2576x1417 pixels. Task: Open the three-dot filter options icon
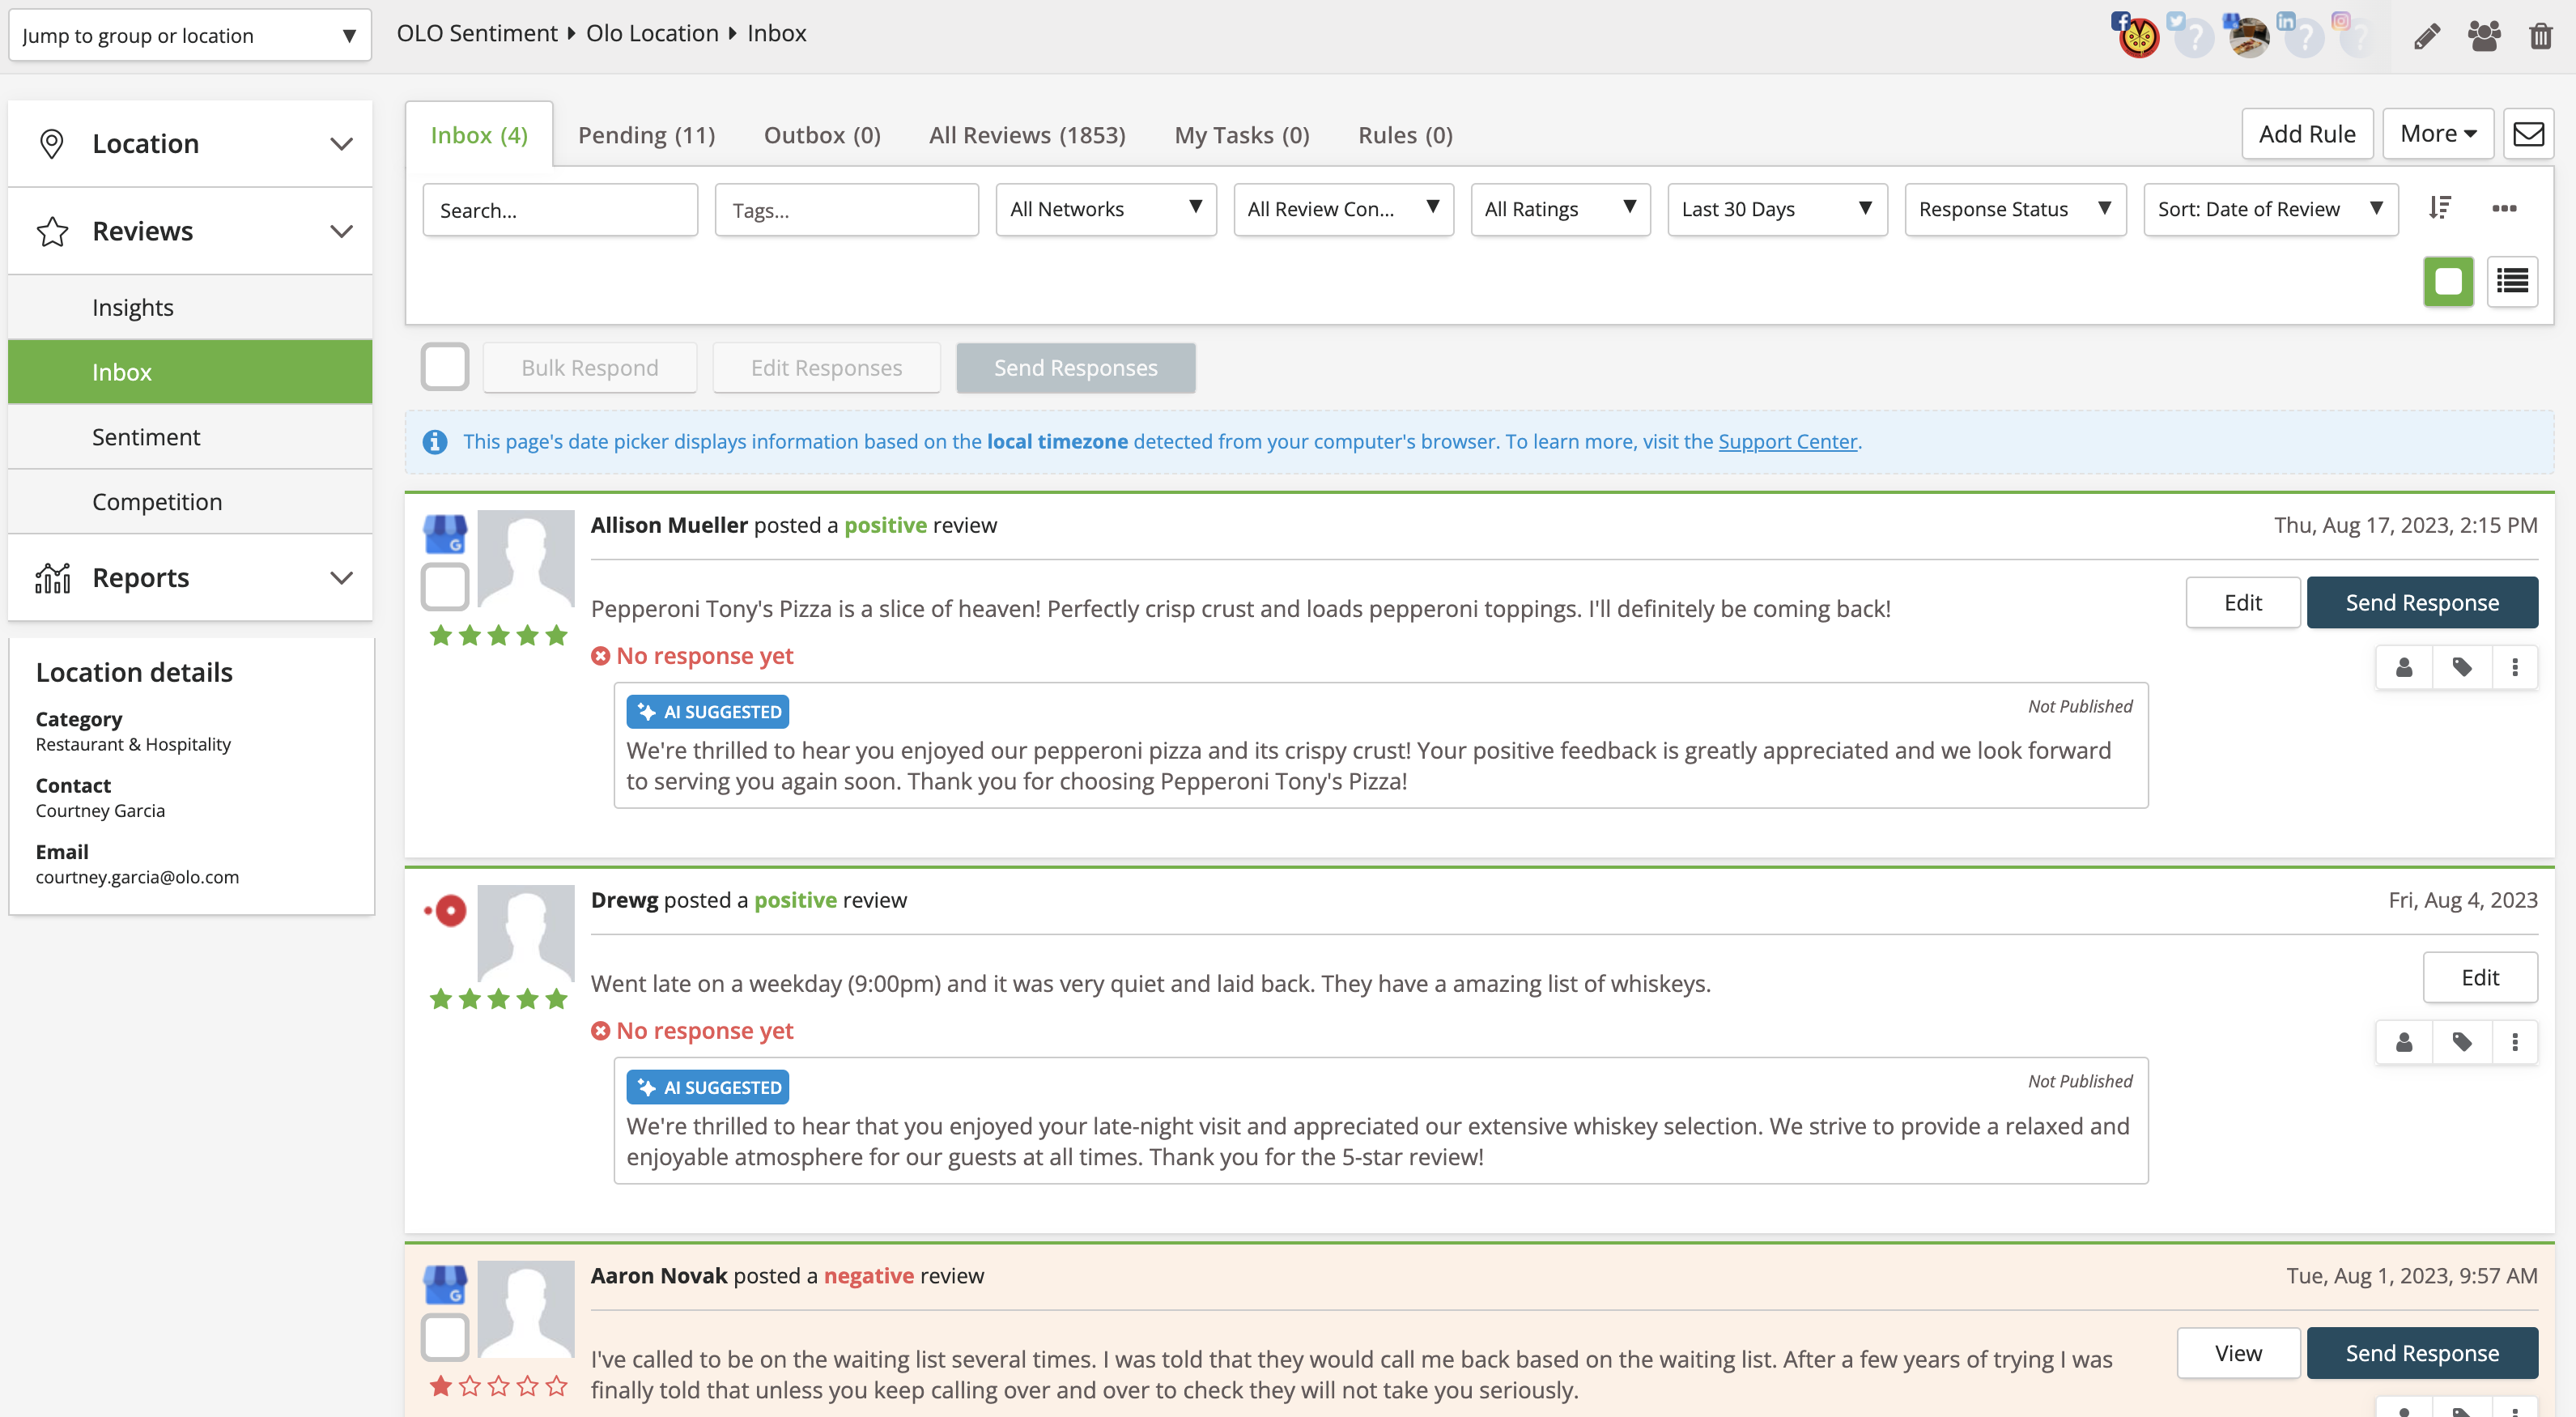[x=2504, y=208]
